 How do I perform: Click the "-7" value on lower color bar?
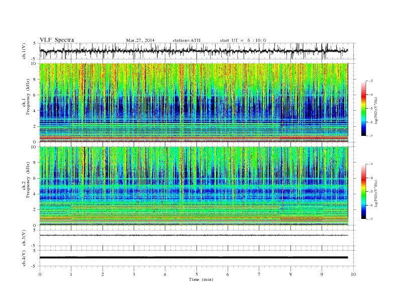point(370,219)
